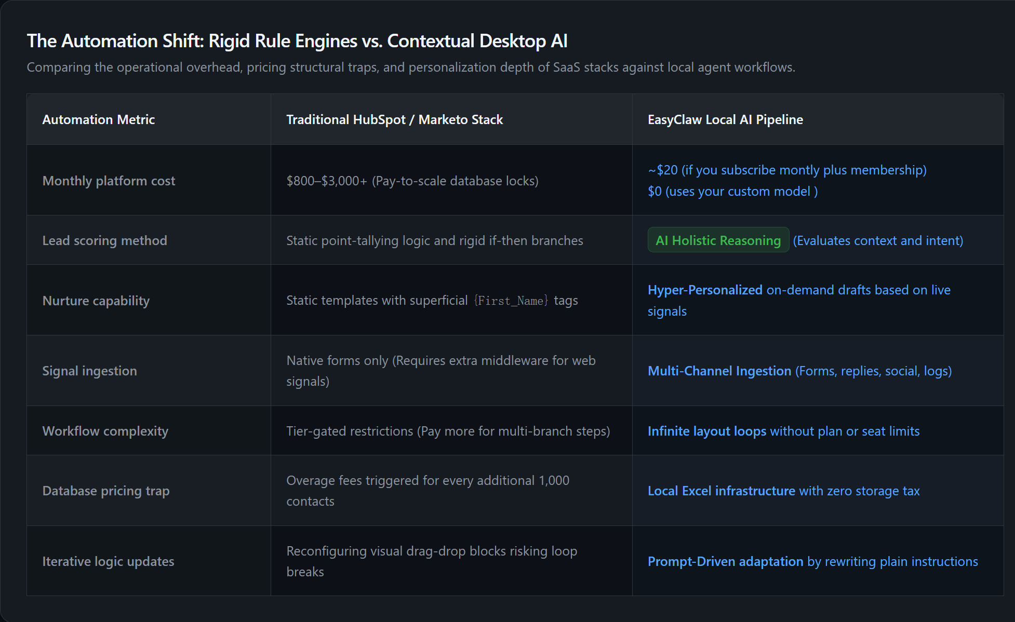Screen dimensions: 1015x622
Task: Click 'Static point-tallying logic and rigid if-then branches'
Action: point(435,240)
